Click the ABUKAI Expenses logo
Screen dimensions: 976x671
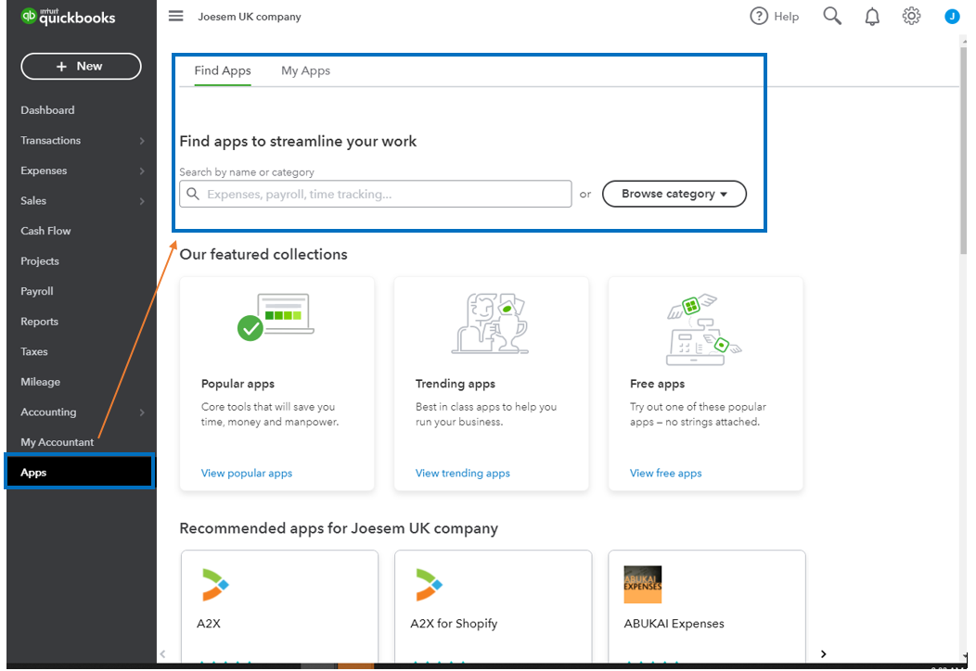click(642, 585)
